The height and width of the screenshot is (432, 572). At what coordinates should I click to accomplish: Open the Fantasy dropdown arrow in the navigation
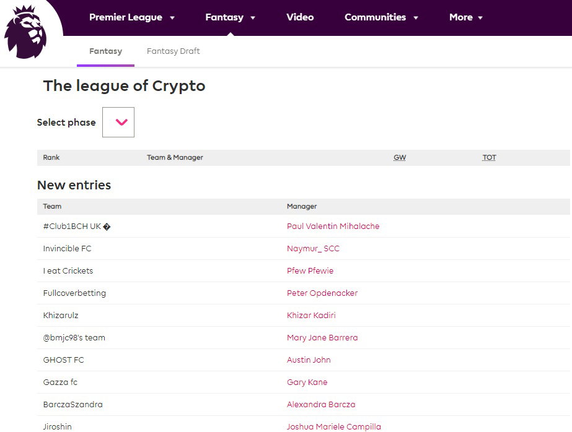point(253,17)
